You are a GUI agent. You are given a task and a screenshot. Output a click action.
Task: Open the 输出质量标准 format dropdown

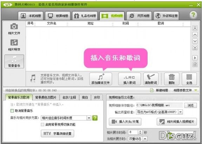181,112
